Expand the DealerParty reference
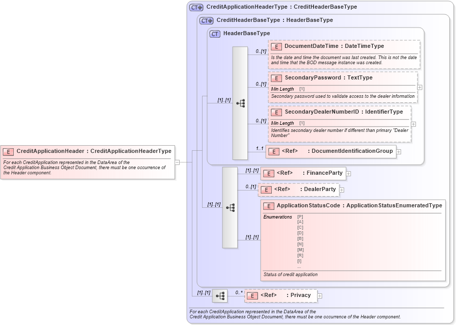 coord(341,189)
